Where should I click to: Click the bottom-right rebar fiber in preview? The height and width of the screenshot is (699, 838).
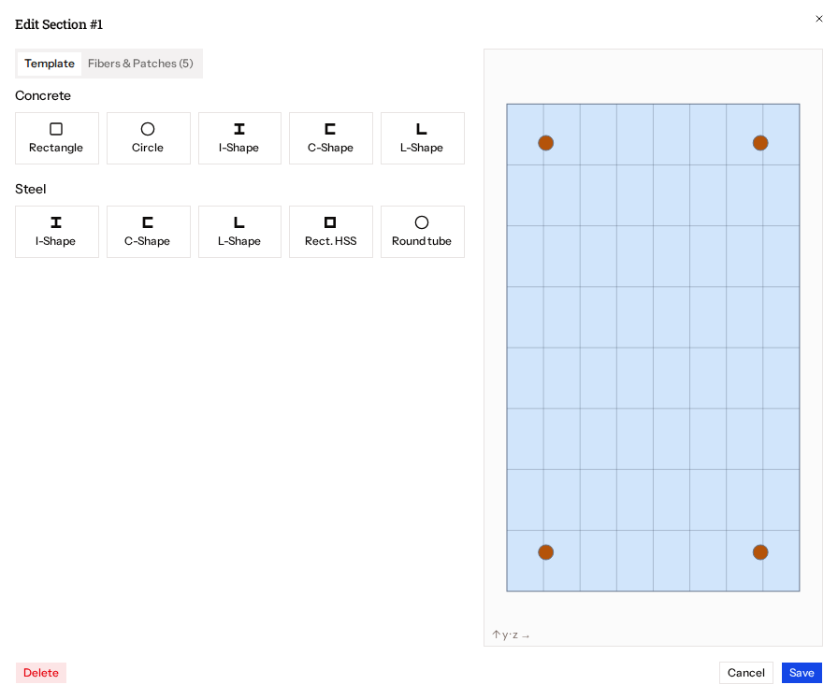[760, 552]
